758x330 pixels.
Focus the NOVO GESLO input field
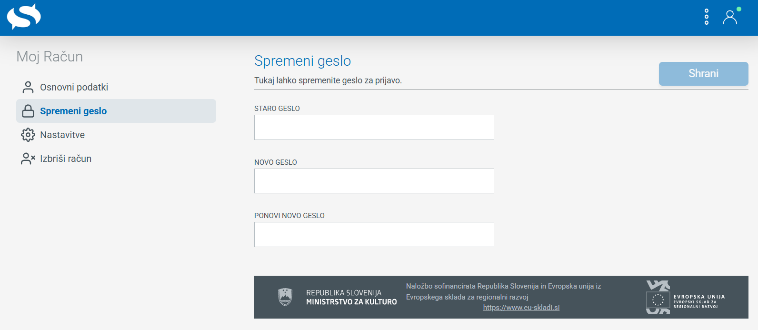tap(374, 181)
